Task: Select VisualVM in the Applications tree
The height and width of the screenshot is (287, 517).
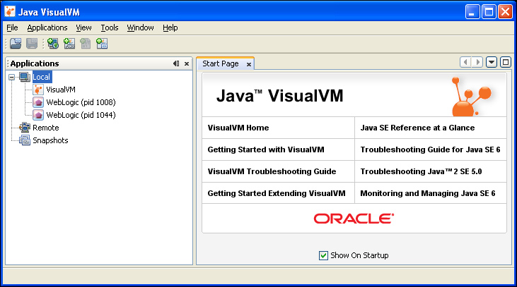Action: [61, 90]
